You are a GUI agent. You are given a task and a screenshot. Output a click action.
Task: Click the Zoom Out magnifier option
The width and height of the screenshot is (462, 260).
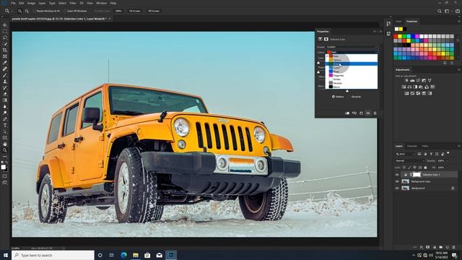click(x=27, y=11)
